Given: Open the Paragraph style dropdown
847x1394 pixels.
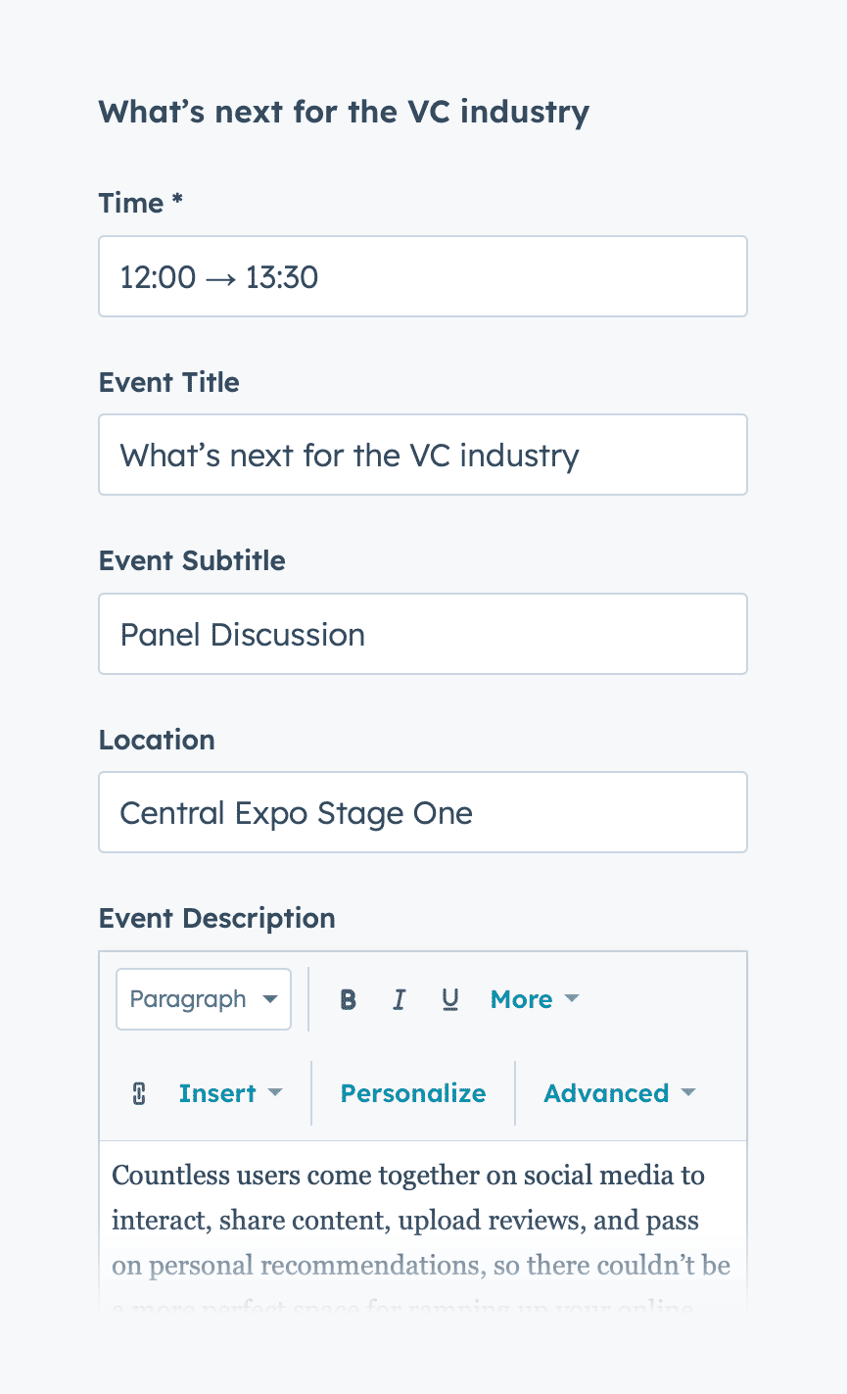Looking at the screenshot, I should [204, 999].
